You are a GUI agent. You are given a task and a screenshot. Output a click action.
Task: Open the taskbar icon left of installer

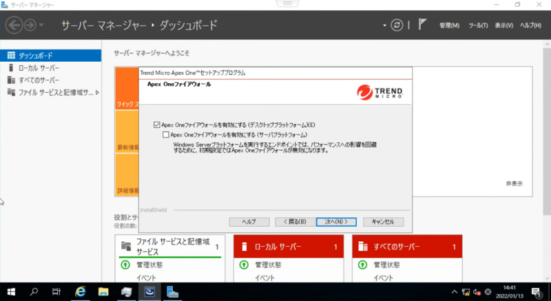[127, 292]
